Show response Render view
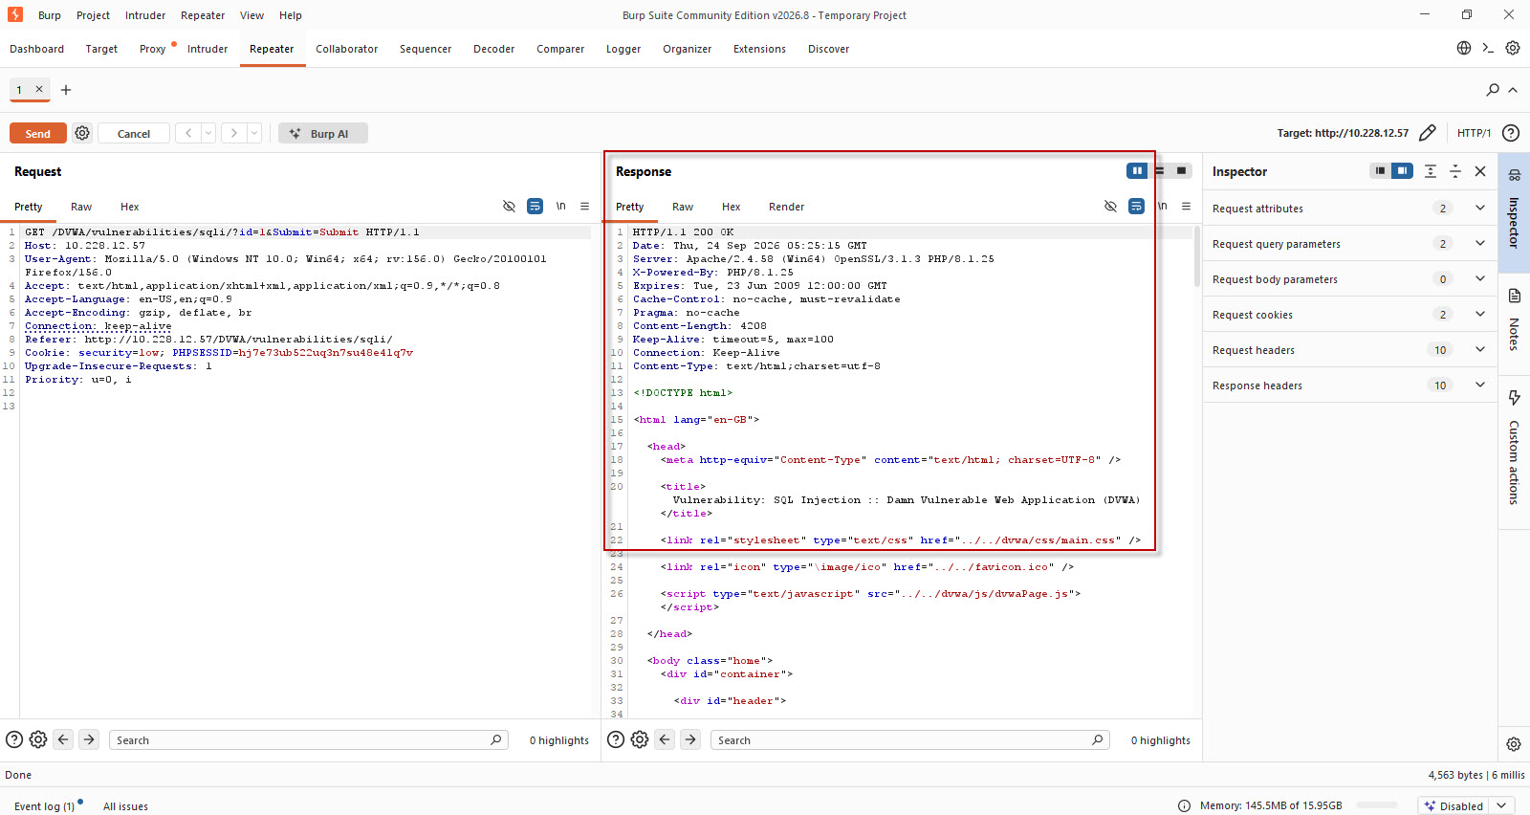The height and width of the screenshot is (815, 1530). pyautogui.click(x=786, y=207)
